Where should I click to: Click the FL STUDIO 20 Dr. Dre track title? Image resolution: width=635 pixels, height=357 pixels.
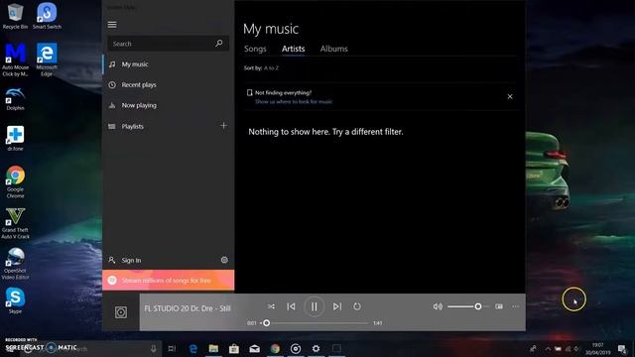point(188,308)
